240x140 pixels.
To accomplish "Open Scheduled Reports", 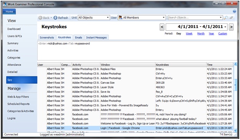I will coord(18,104).
